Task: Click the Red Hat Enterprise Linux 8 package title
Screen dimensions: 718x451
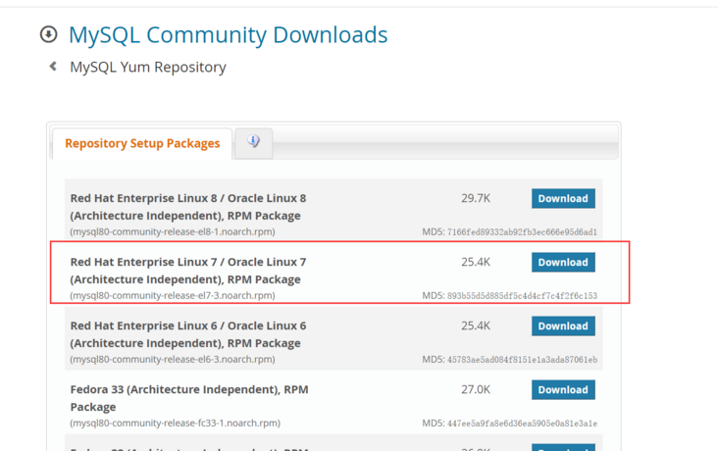Action: coord(188,207)
